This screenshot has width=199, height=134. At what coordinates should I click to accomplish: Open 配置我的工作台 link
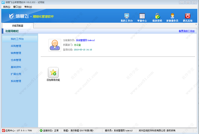(187, 31)
